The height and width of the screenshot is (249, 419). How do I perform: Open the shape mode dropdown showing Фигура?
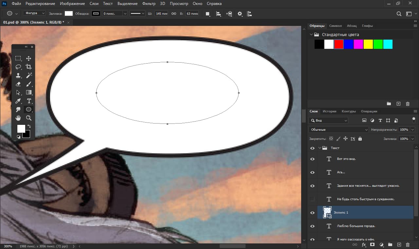pos(34,12)
